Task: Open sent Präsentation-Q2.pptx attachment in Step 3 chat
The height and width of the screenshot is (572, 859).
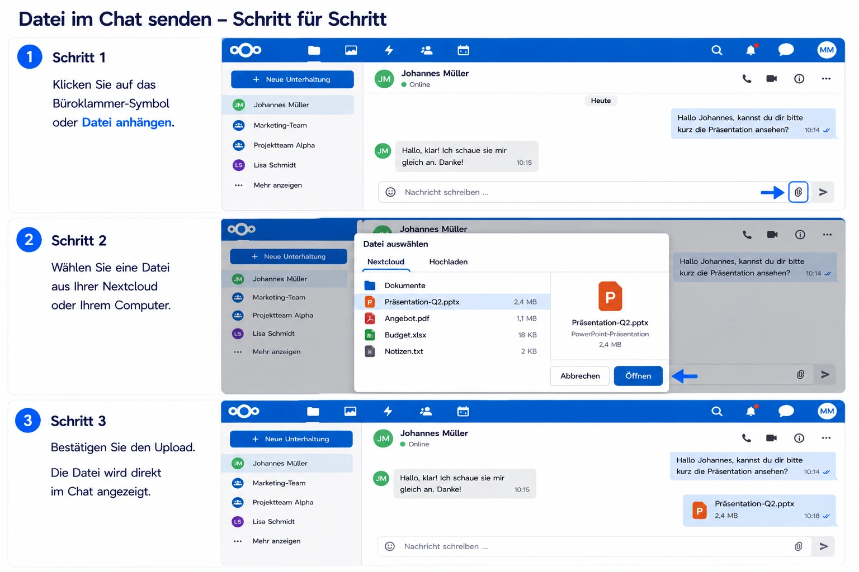Action: [x=759, y=510]
